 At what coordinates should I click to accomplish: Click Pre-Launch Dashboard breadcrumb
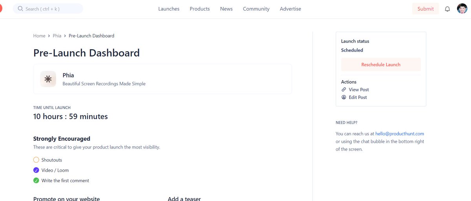pyautogui.click(x=91, y=36)
